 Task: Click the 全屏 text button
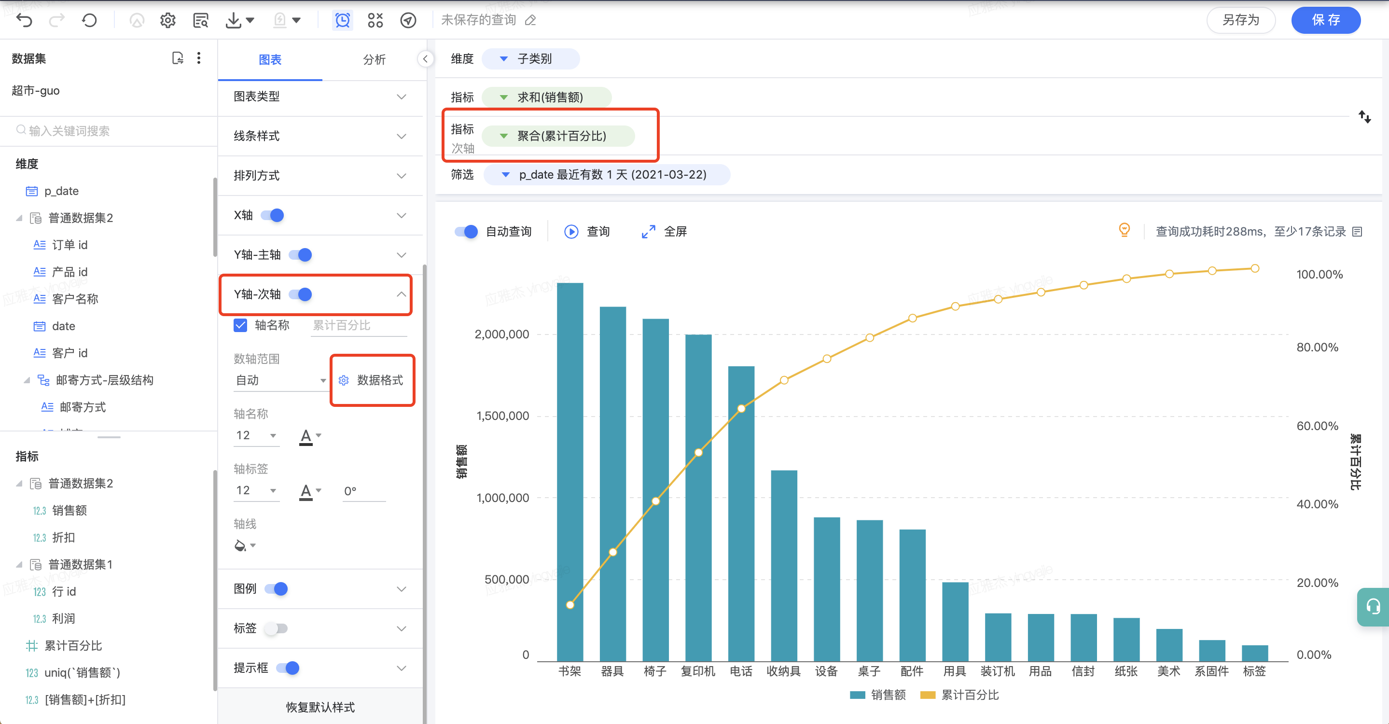pyautogui.click(x=675, y=231)
